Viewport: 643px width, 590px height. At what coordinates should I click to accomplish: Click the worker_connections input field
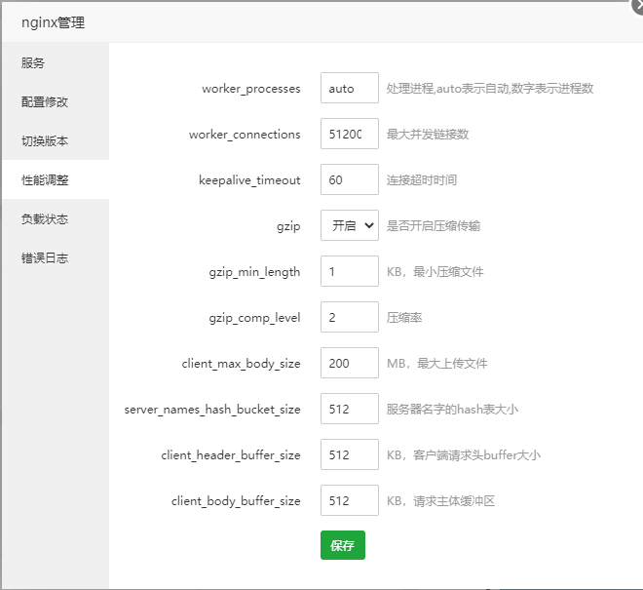[x=350, y=134]
